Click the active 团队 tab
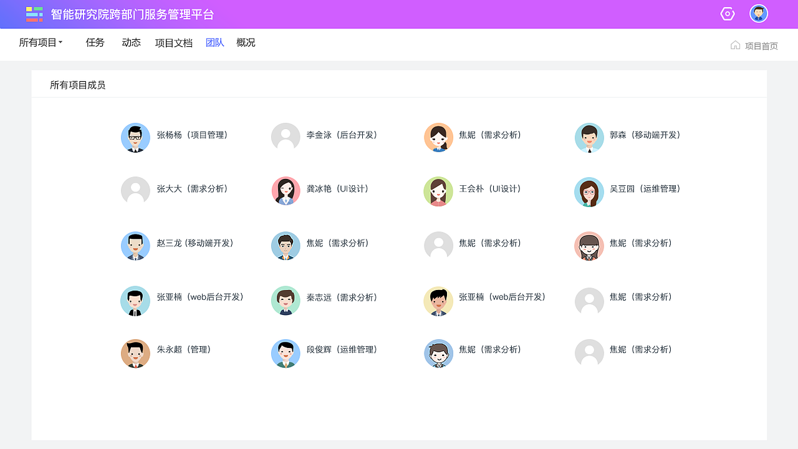Image resolution: width=798 pixels, height=449 pixels. click(x=214, y=42)
